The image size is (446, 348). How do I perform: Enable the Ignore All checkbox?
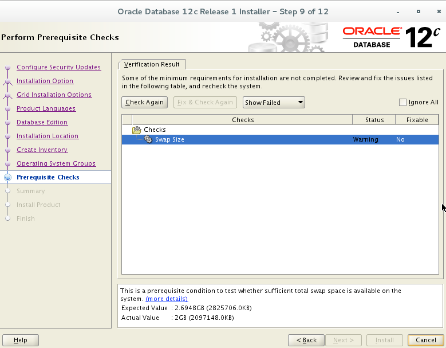coord(402,102)
